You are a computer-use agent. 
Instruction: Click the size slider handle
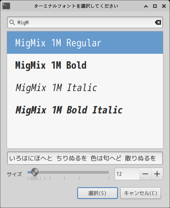coord(35,172)
